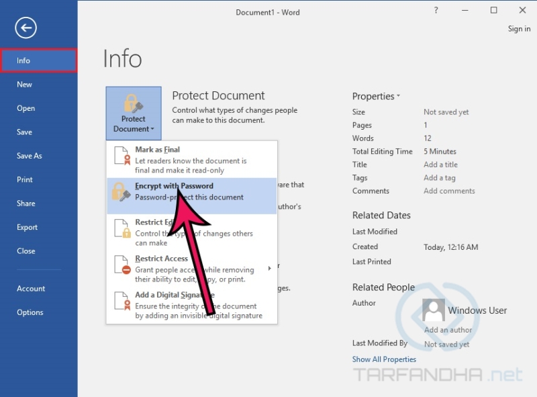This screenshot has width=537, height=397.
Task: Click the Last Modified By label
Action: coord(379,343)
